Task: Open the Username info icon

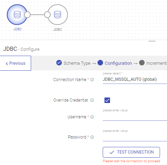Action: tap(92, 117)
